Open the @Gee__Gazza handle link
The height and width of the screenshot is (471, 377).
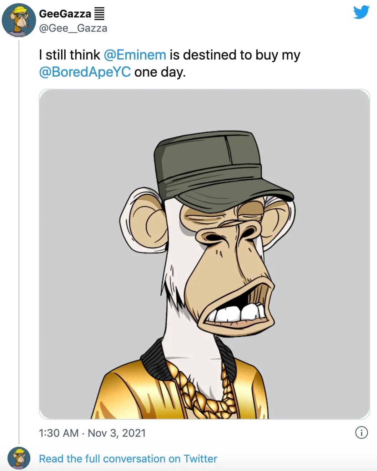(x=73, y=28)
